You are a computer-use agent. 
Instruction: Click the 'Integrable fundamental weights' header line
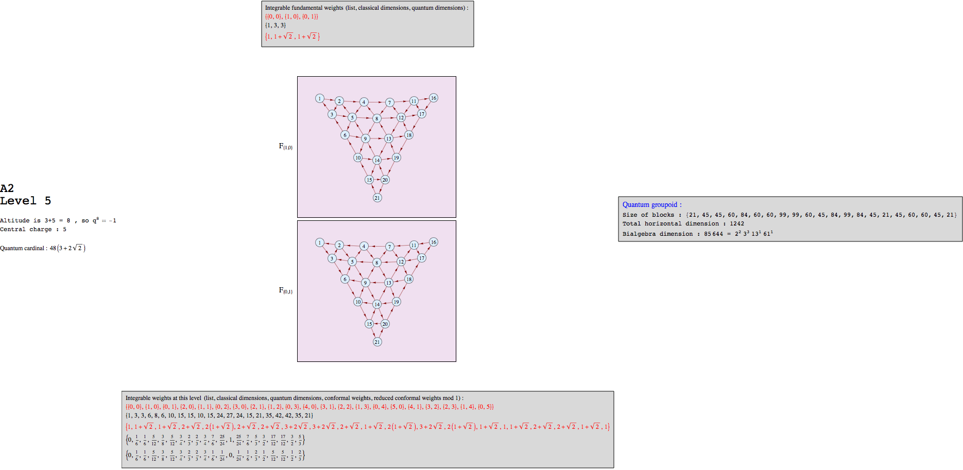point(367,8)
